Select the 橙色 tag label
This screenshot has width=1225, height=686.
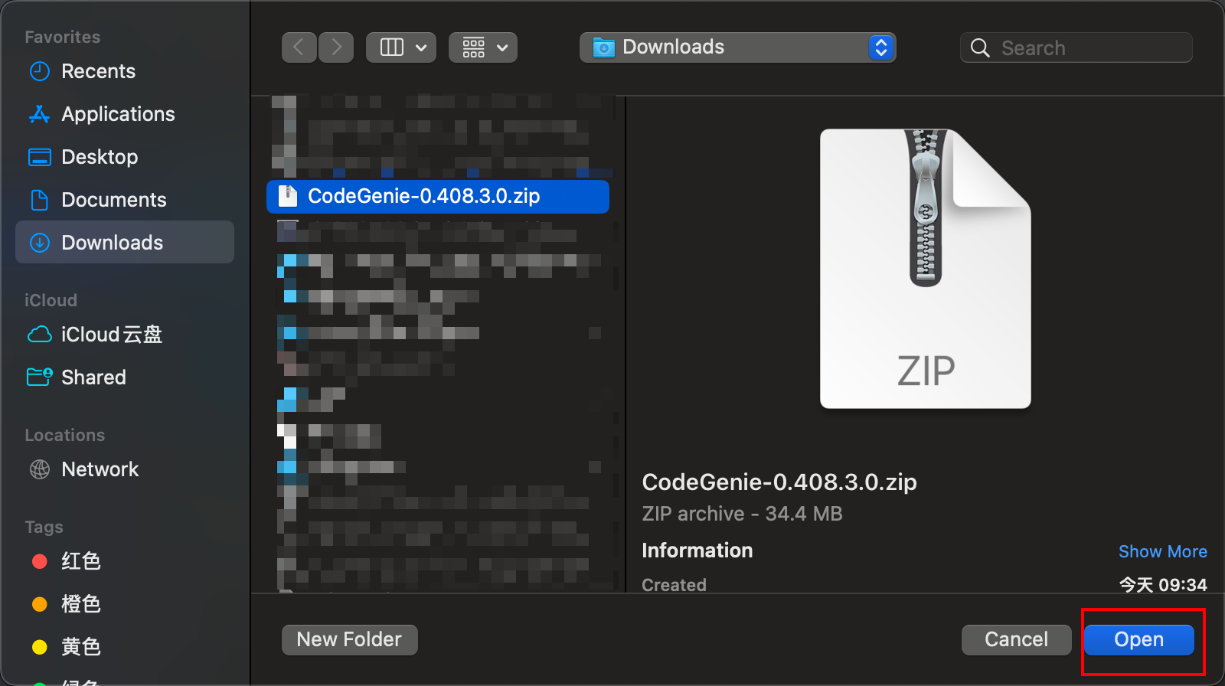pyautogui.click(x=81, y=604)
